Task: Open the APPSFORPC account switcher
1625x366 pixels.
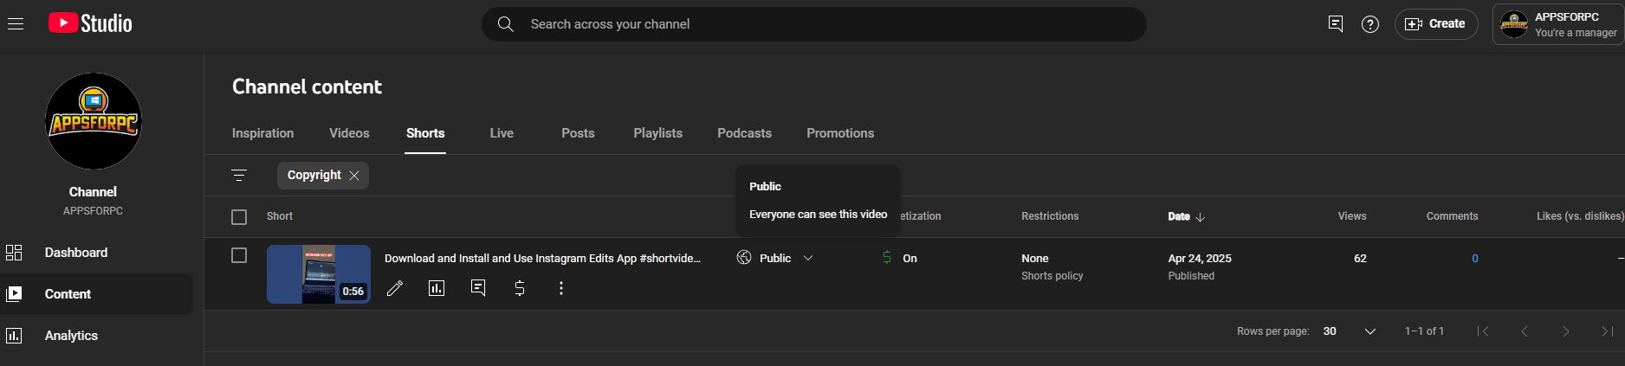Action: click(1558, 24)
